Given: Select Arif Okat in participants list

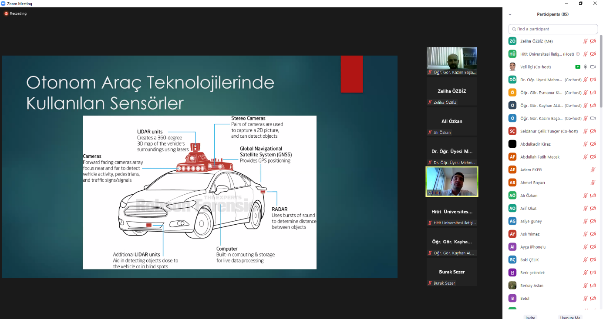Looking at the screenshot, I should tap(551, 209).
